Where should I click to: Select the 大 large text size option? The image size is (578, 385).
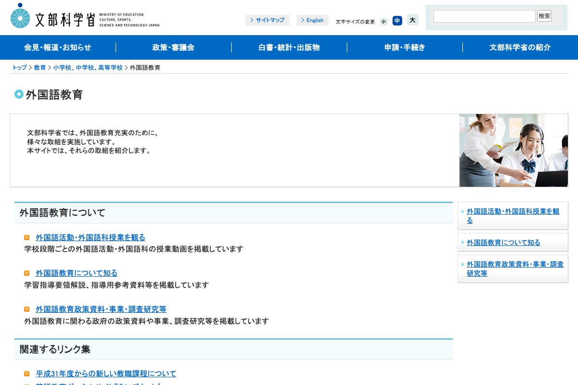tap(412, 20)
